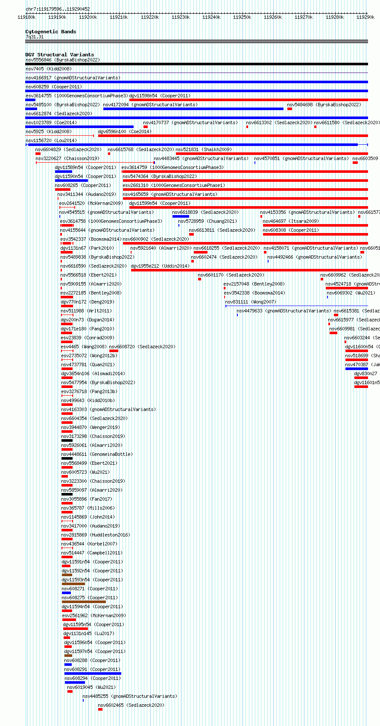
Task: Open variant nsv4172094 (gnomADStructuralVariants)
Action: pos(151,105)
